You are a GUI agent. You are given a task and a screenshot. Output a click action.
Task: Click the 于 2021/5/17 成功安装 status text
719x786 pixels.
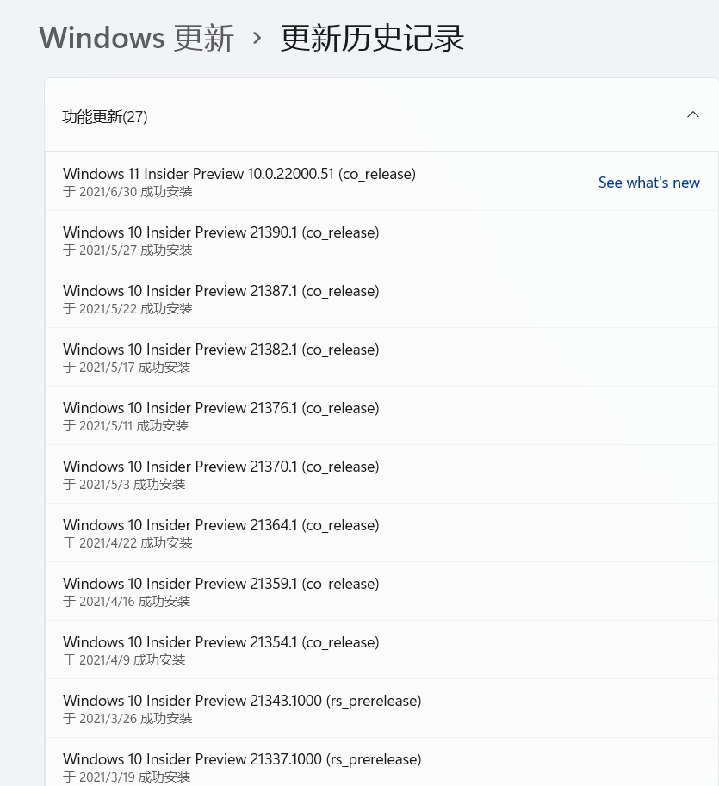click(x=127, y=368)
